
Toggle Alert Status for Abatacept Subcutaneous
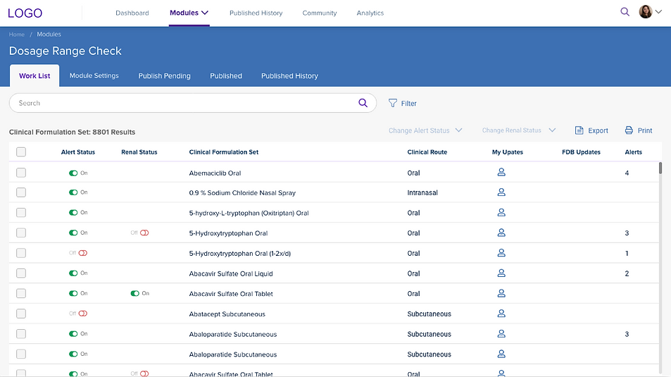(82, 314)
